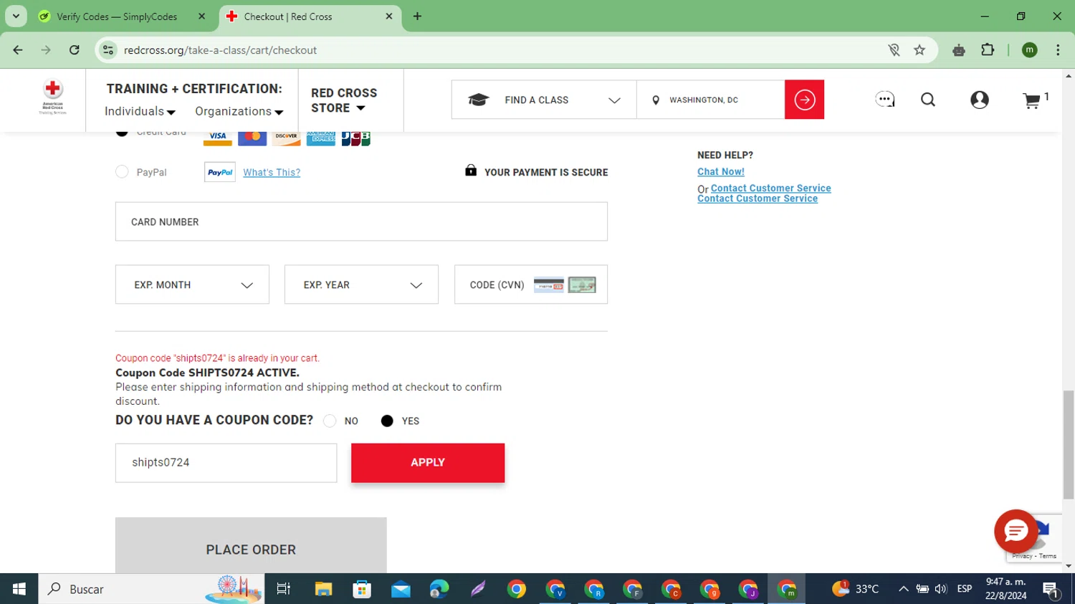Expand the Organizations menu
This screenshot has height=604, width=1075.
point(239,111)
